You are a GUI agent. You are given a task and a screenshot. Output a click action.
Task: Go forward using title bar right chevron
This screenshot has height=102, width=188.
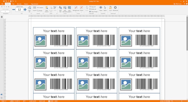(16, 1)
